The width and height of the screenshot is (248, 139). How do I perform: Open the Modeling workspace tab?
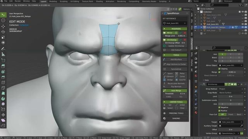[53, 2]
